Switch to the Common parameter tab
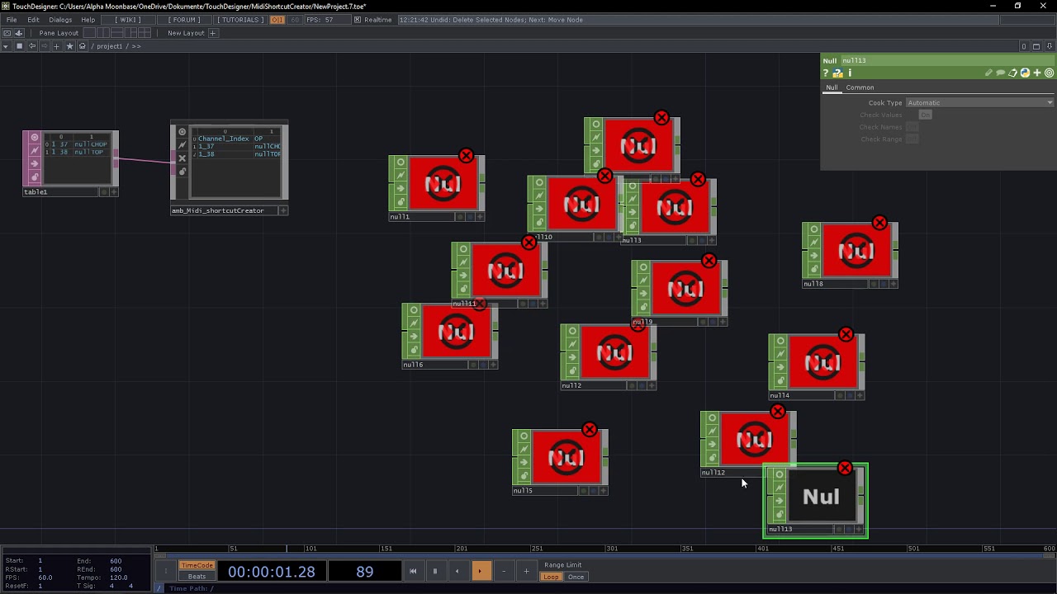Screen dimensions: 1057x594 click(x=860, y=87)
